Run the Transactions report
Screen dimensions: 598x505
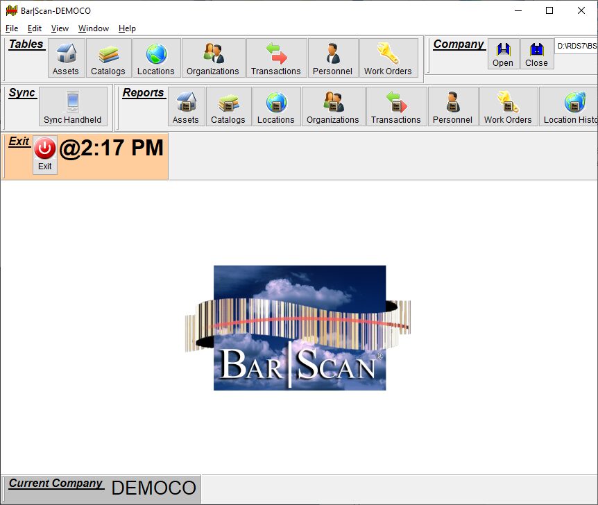click(x=396, y=106)
